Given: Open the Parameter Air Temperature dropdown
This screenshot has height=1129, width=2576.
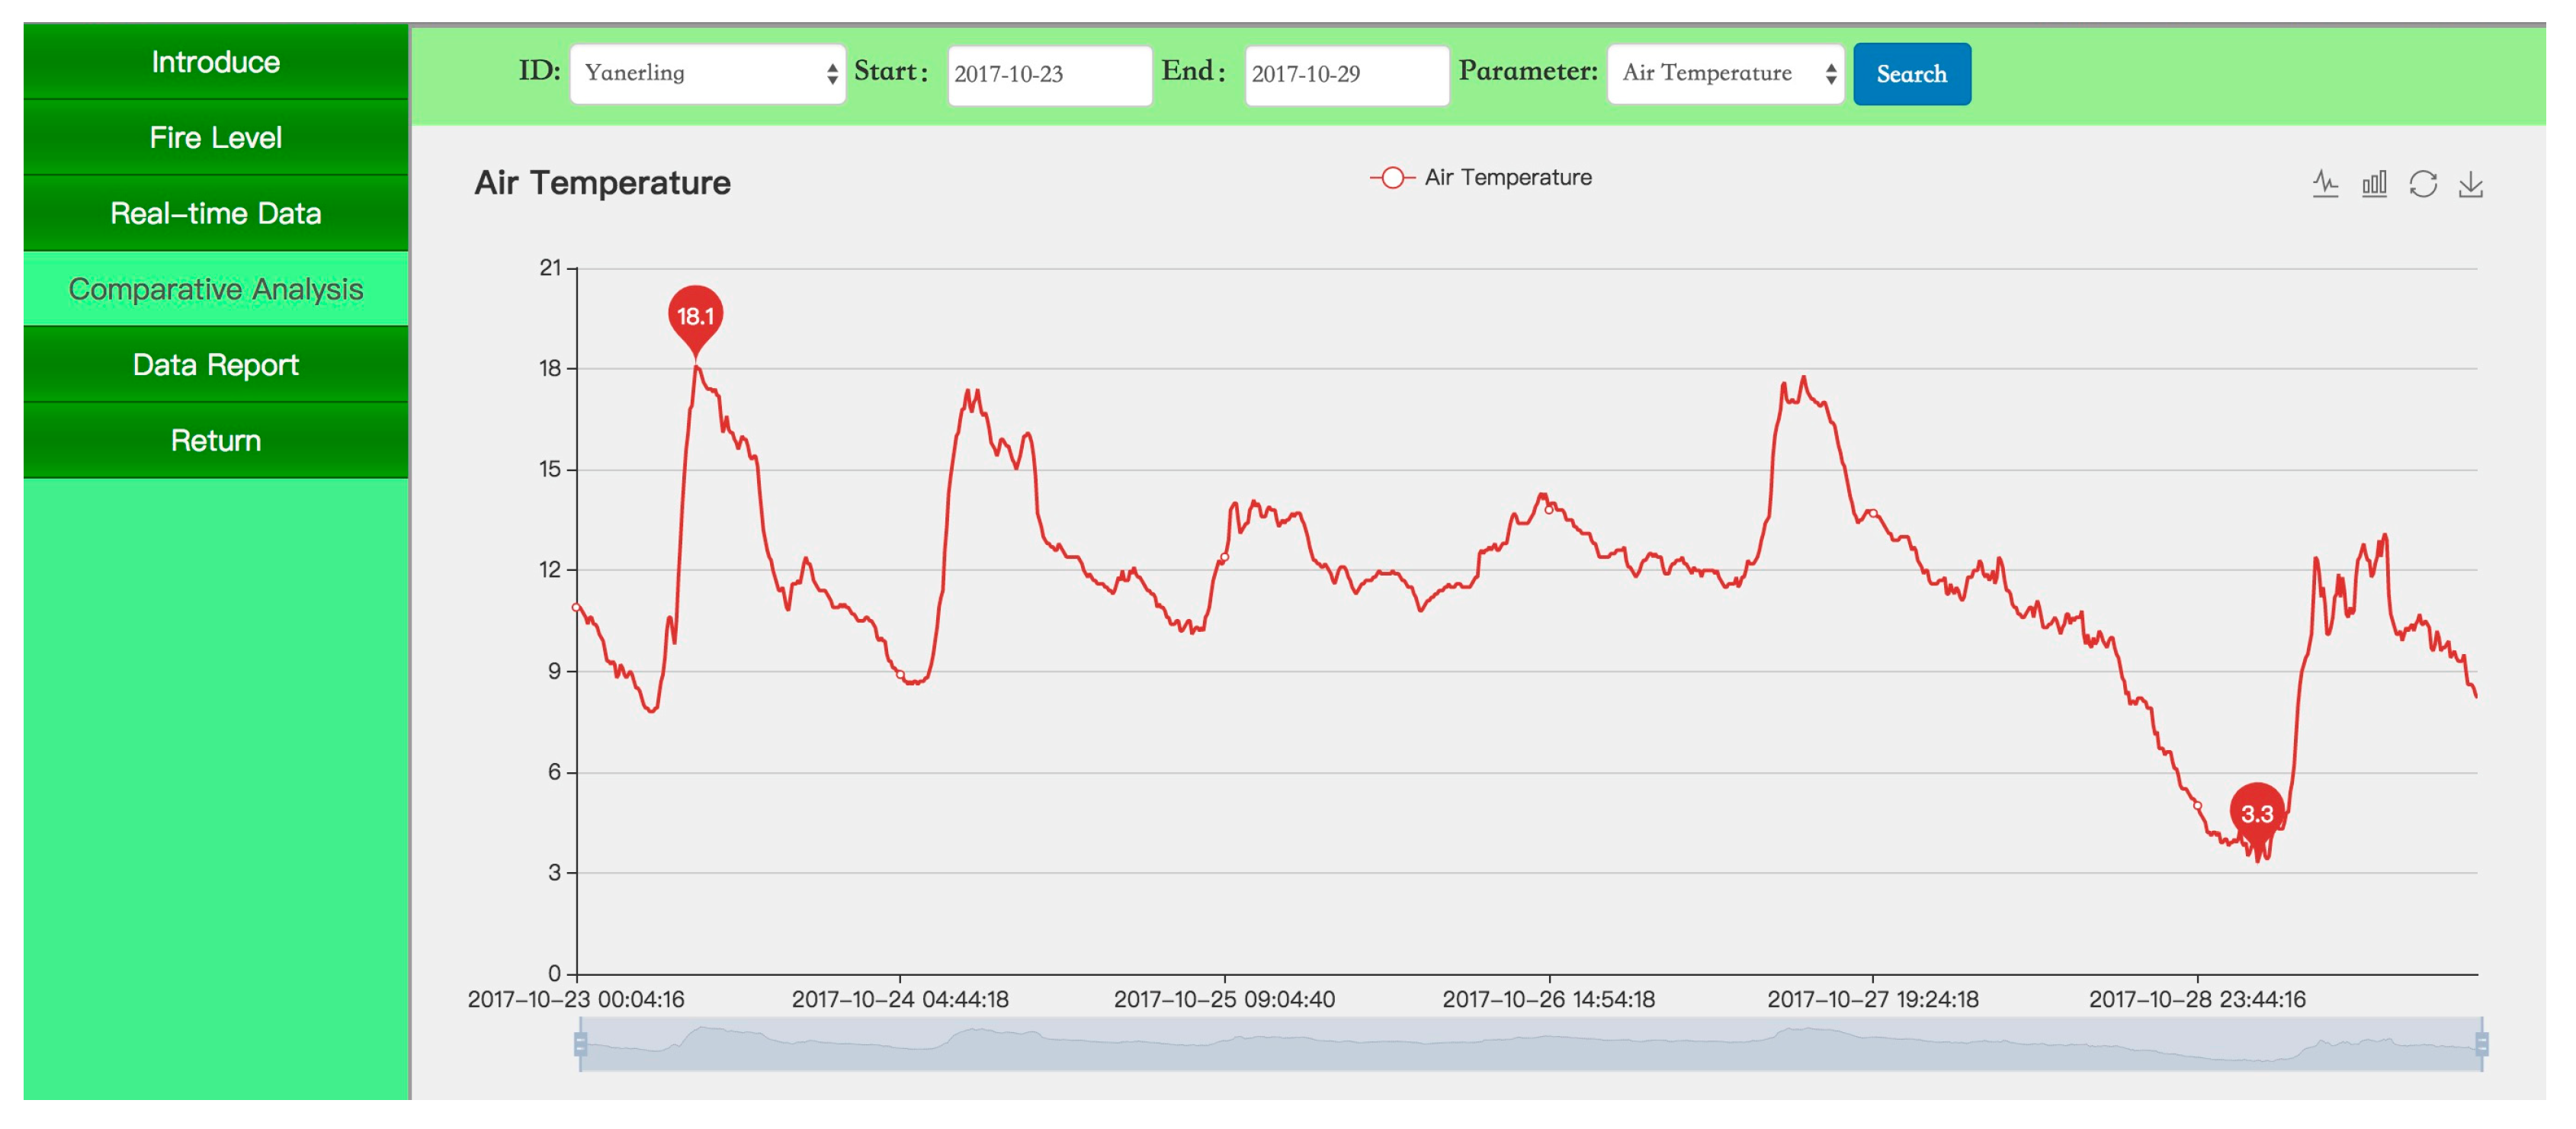Looking at the screenshot, I should tap(1725, 73).
